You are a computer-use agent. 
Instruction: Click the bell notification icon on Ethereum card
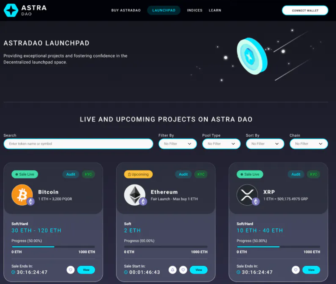(x=173, y=270)
